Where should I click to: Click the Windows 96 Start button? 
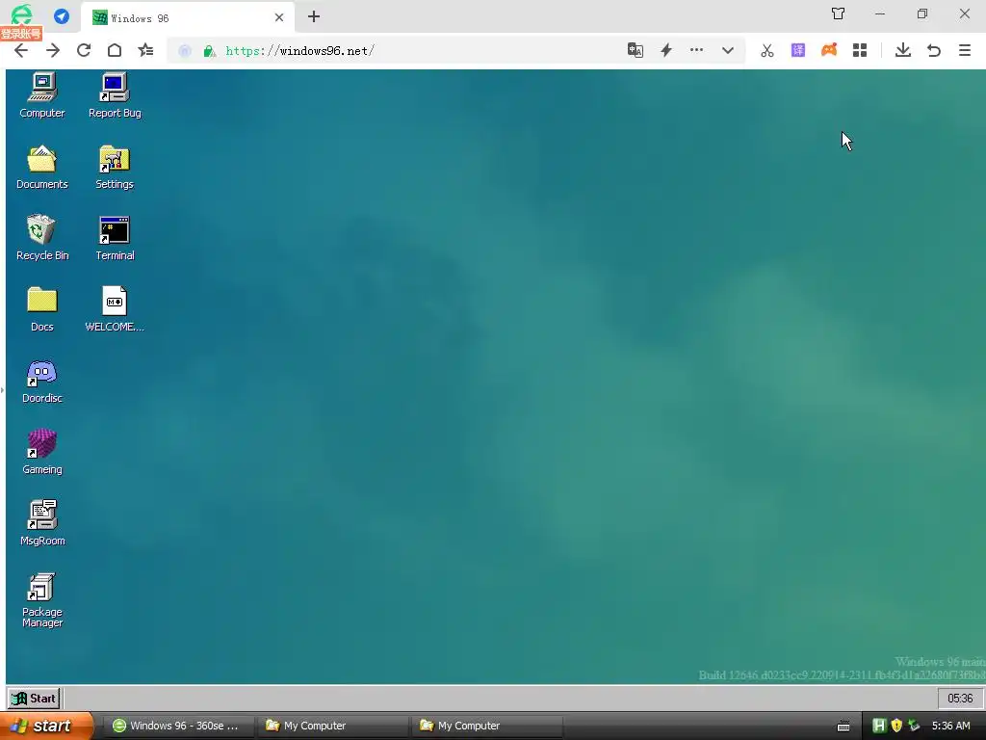click(34, 699)
